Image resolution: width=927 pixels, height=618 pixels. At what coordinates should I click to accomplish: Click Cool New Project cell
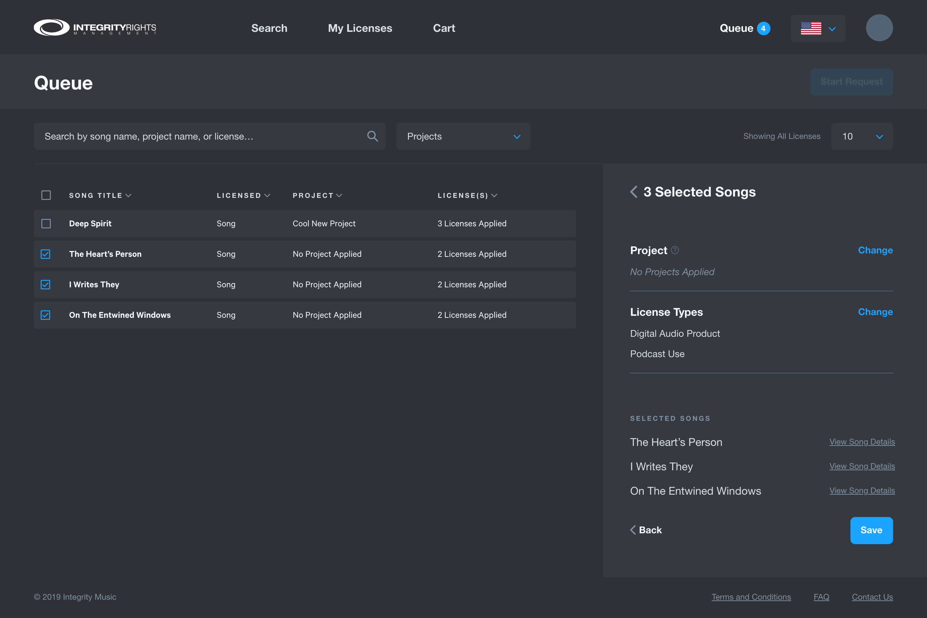point(324,224)
